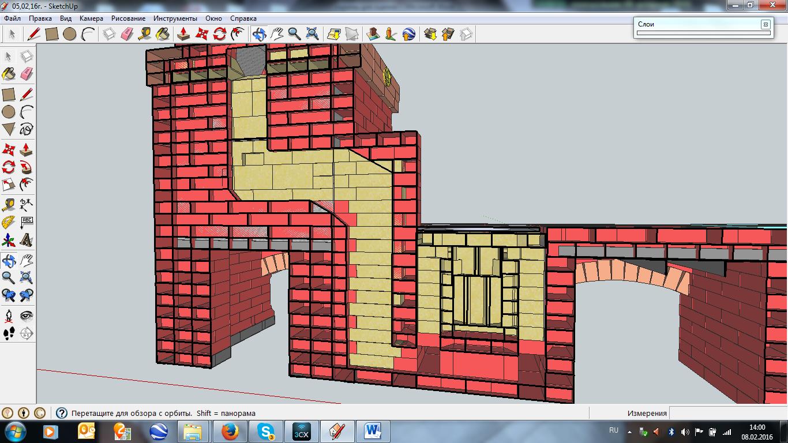Select the Walk footprints tool
Screen dimensions: 788x443
[x=9, y=333]
